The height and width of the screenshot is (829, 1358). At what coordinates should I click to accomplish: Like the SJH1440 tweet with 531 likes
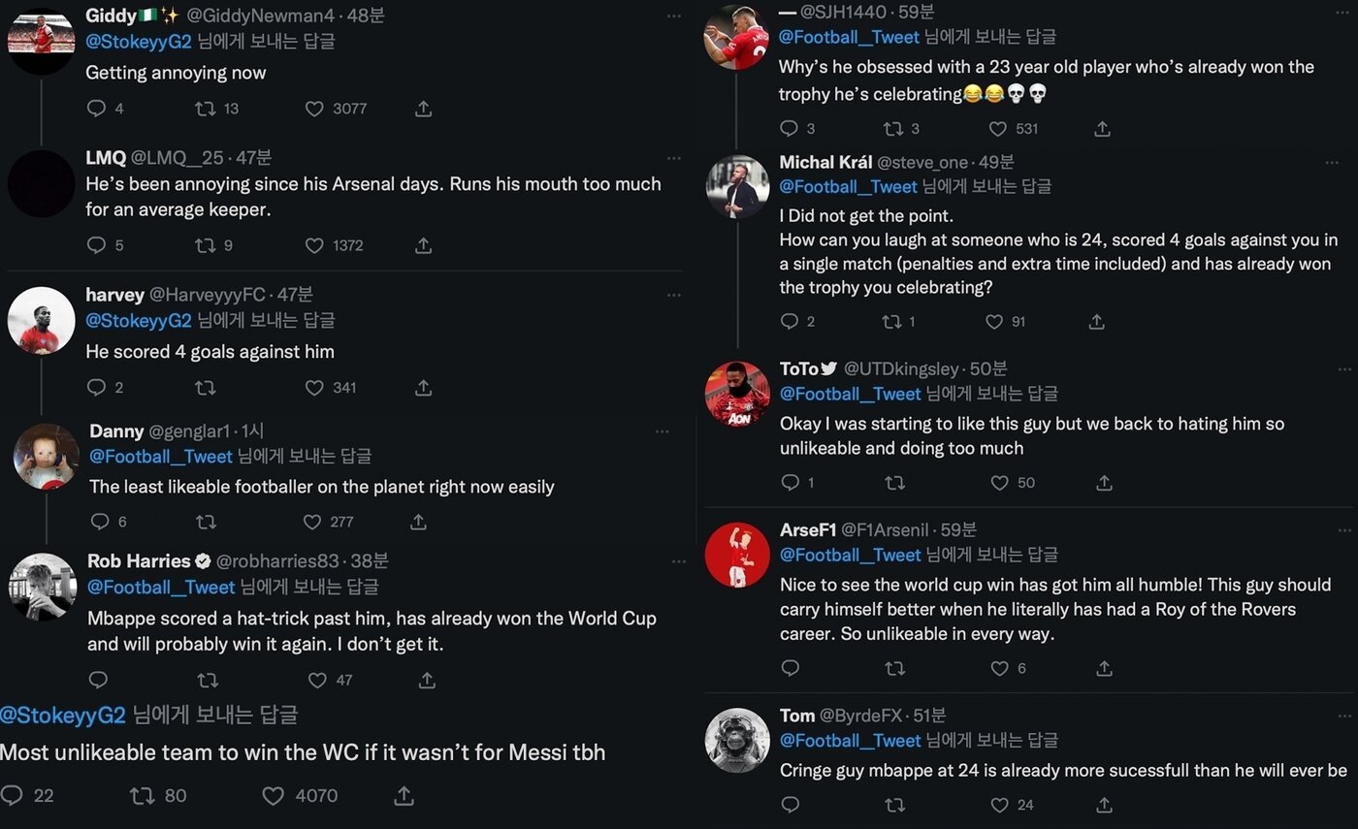[x=998, y=128]
